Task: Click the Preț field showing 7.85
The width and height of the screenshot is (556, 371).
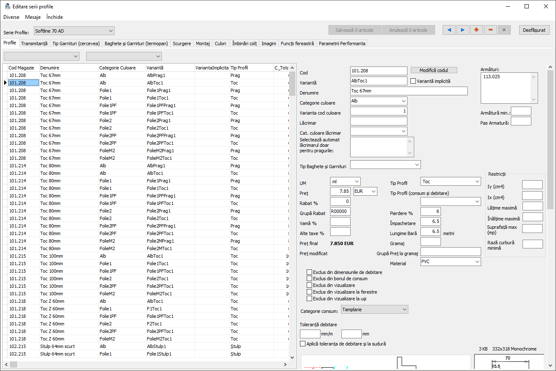Action: pyautogui.click(x=340, y=192)
